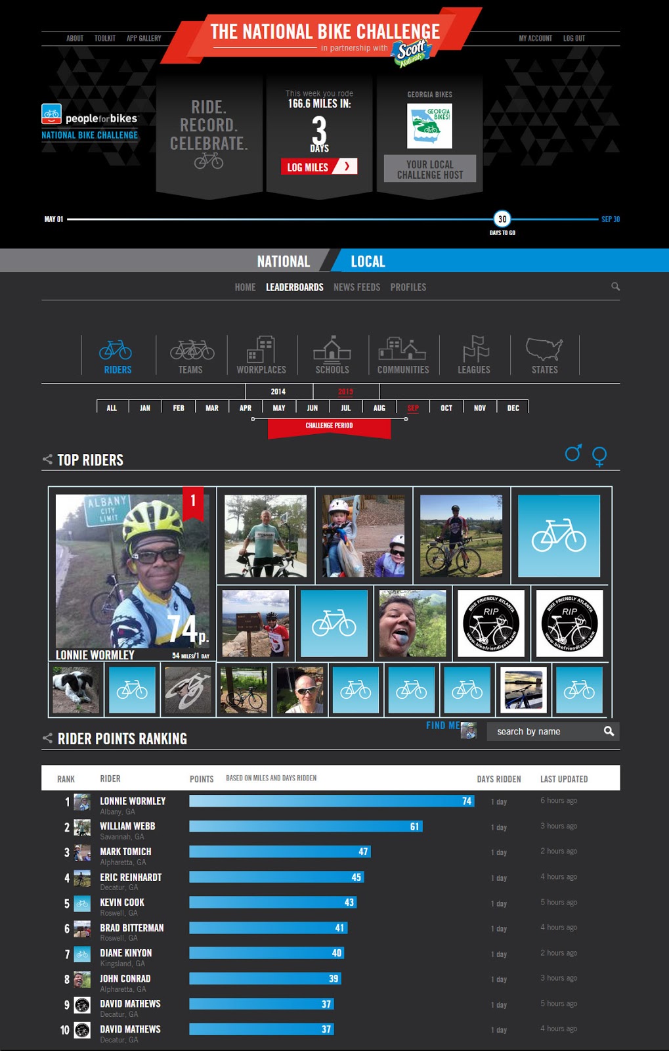Open Mark Tomich's rider name

click(x=125, y=851)
